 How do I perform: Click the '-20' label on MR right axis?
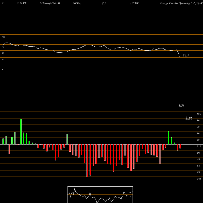(x=198, y=153)
